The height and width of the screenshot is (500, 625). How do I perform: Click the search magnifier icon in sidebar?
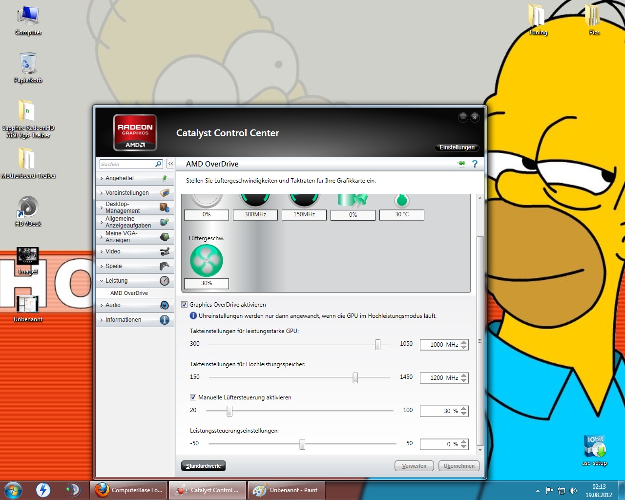158,164
